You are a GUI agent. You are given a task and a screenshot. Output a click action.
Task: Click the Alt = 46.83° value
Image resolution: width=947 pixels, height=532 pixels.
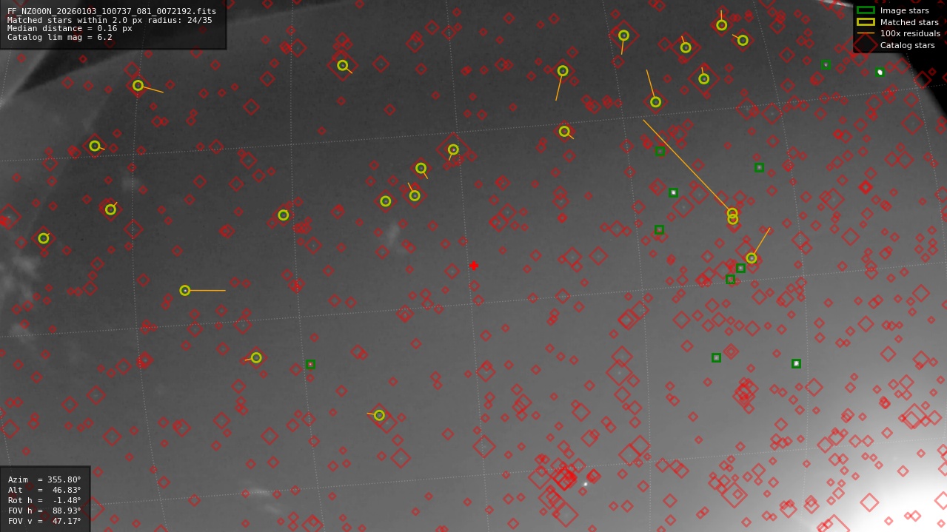point(44,489)
